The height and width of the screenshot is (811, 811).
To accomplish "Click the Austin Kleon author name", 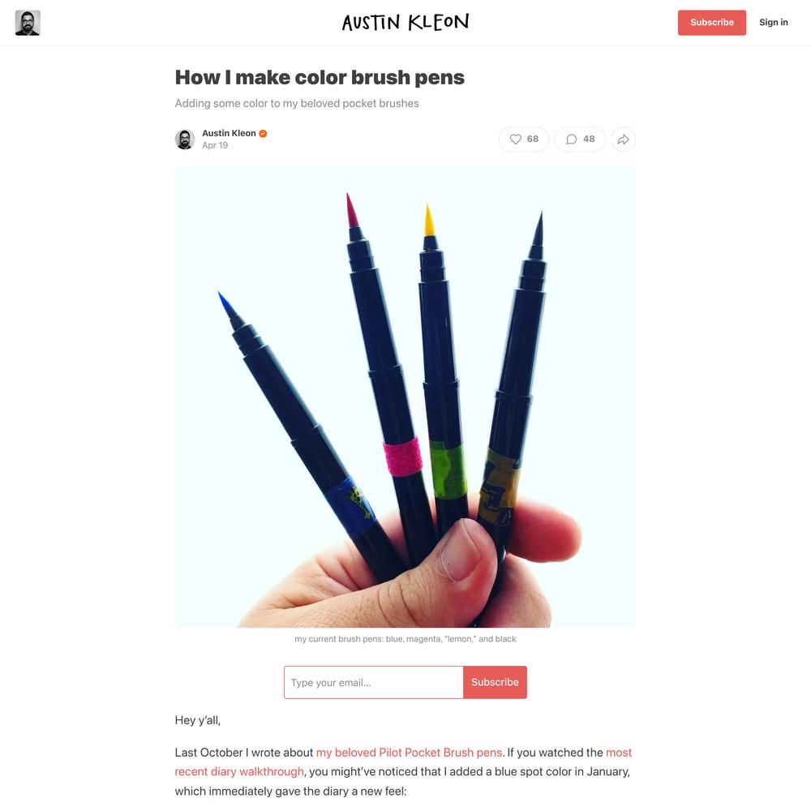I will [x=229, y=133].
